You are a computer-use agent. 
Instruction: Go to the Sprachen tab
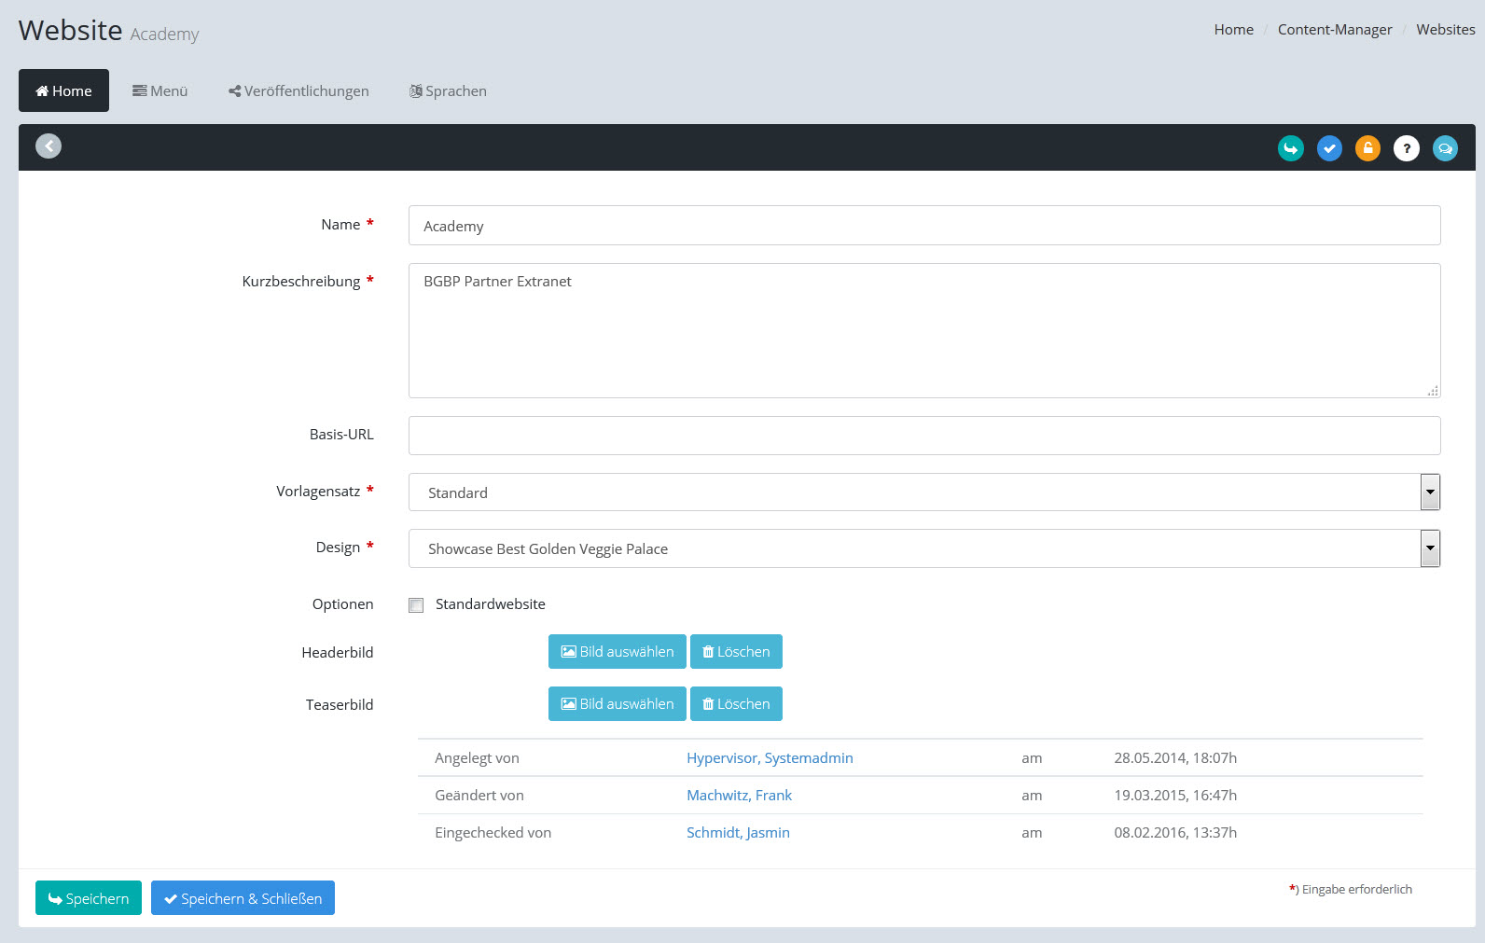click(448, 91)
